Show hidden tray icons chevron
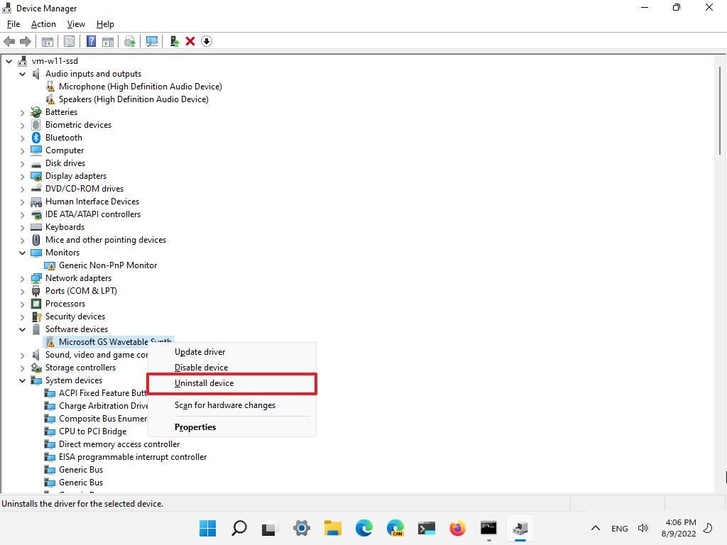 pyautogui.click(x=596, y=528)
